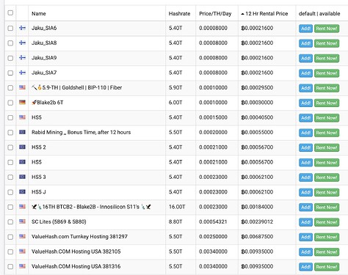Rent Now the Jaku_SIA9 rig

coord(327,58)
